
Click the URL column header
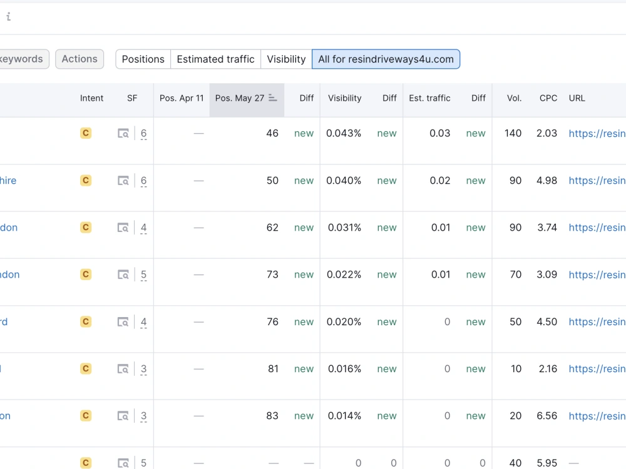pyautogui.click(x=577, y=98)
